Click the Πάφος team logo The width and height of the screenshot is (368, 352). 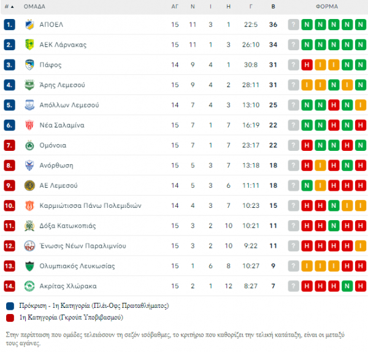tap(29, 65)
